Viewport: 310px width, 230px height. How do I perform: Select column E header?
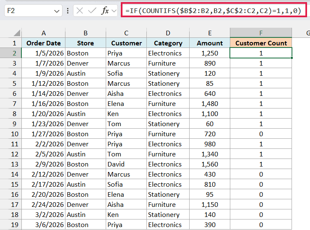coord(210,33)
